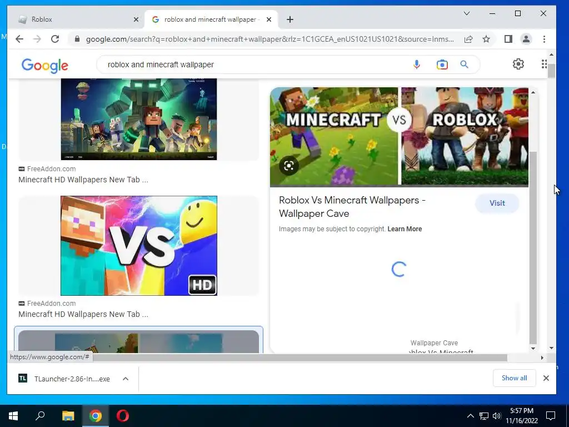
Task: Open Windows taskbar search
Action: click(x=40, y=416)
